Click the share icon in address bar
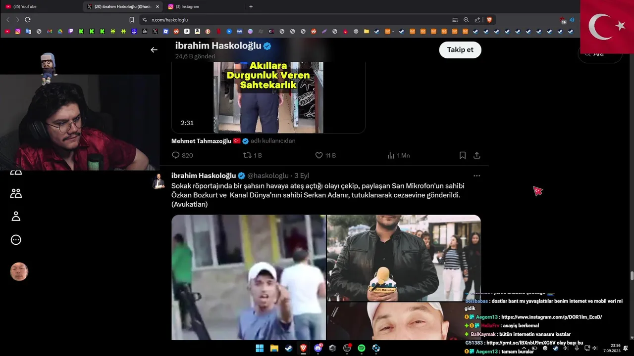This screenshot has height=356, width=634. point(477,20)
